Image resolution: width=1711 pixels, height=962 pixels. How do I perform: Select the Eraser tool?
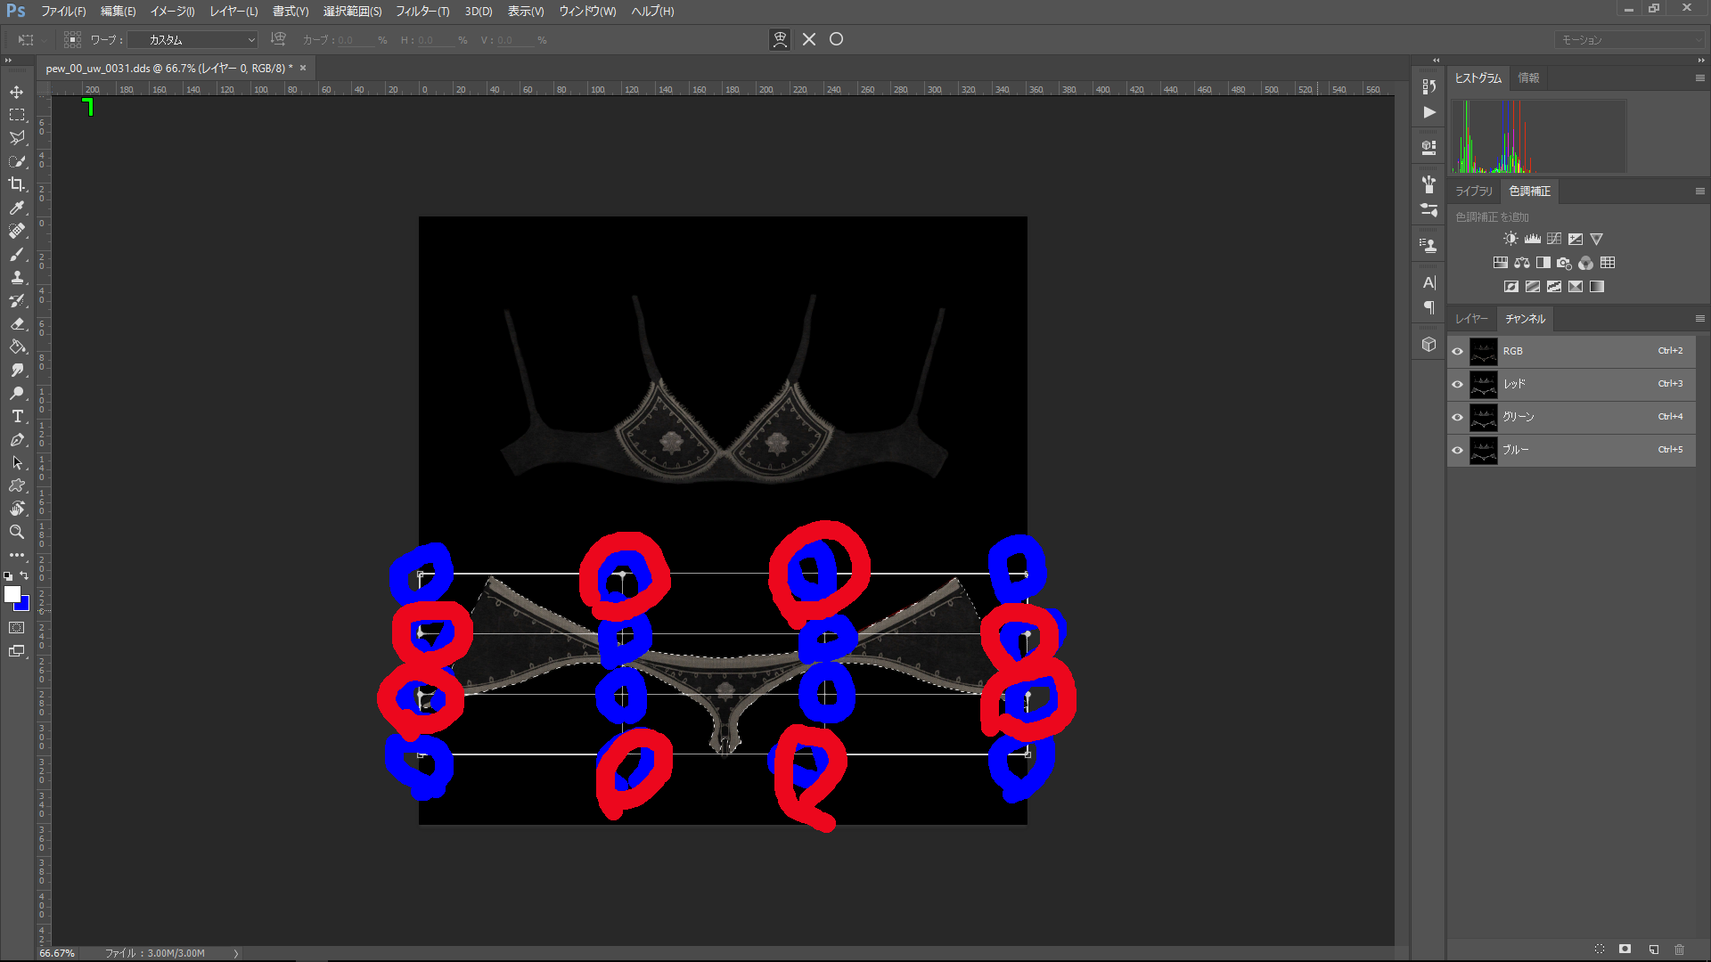[17, 323]
